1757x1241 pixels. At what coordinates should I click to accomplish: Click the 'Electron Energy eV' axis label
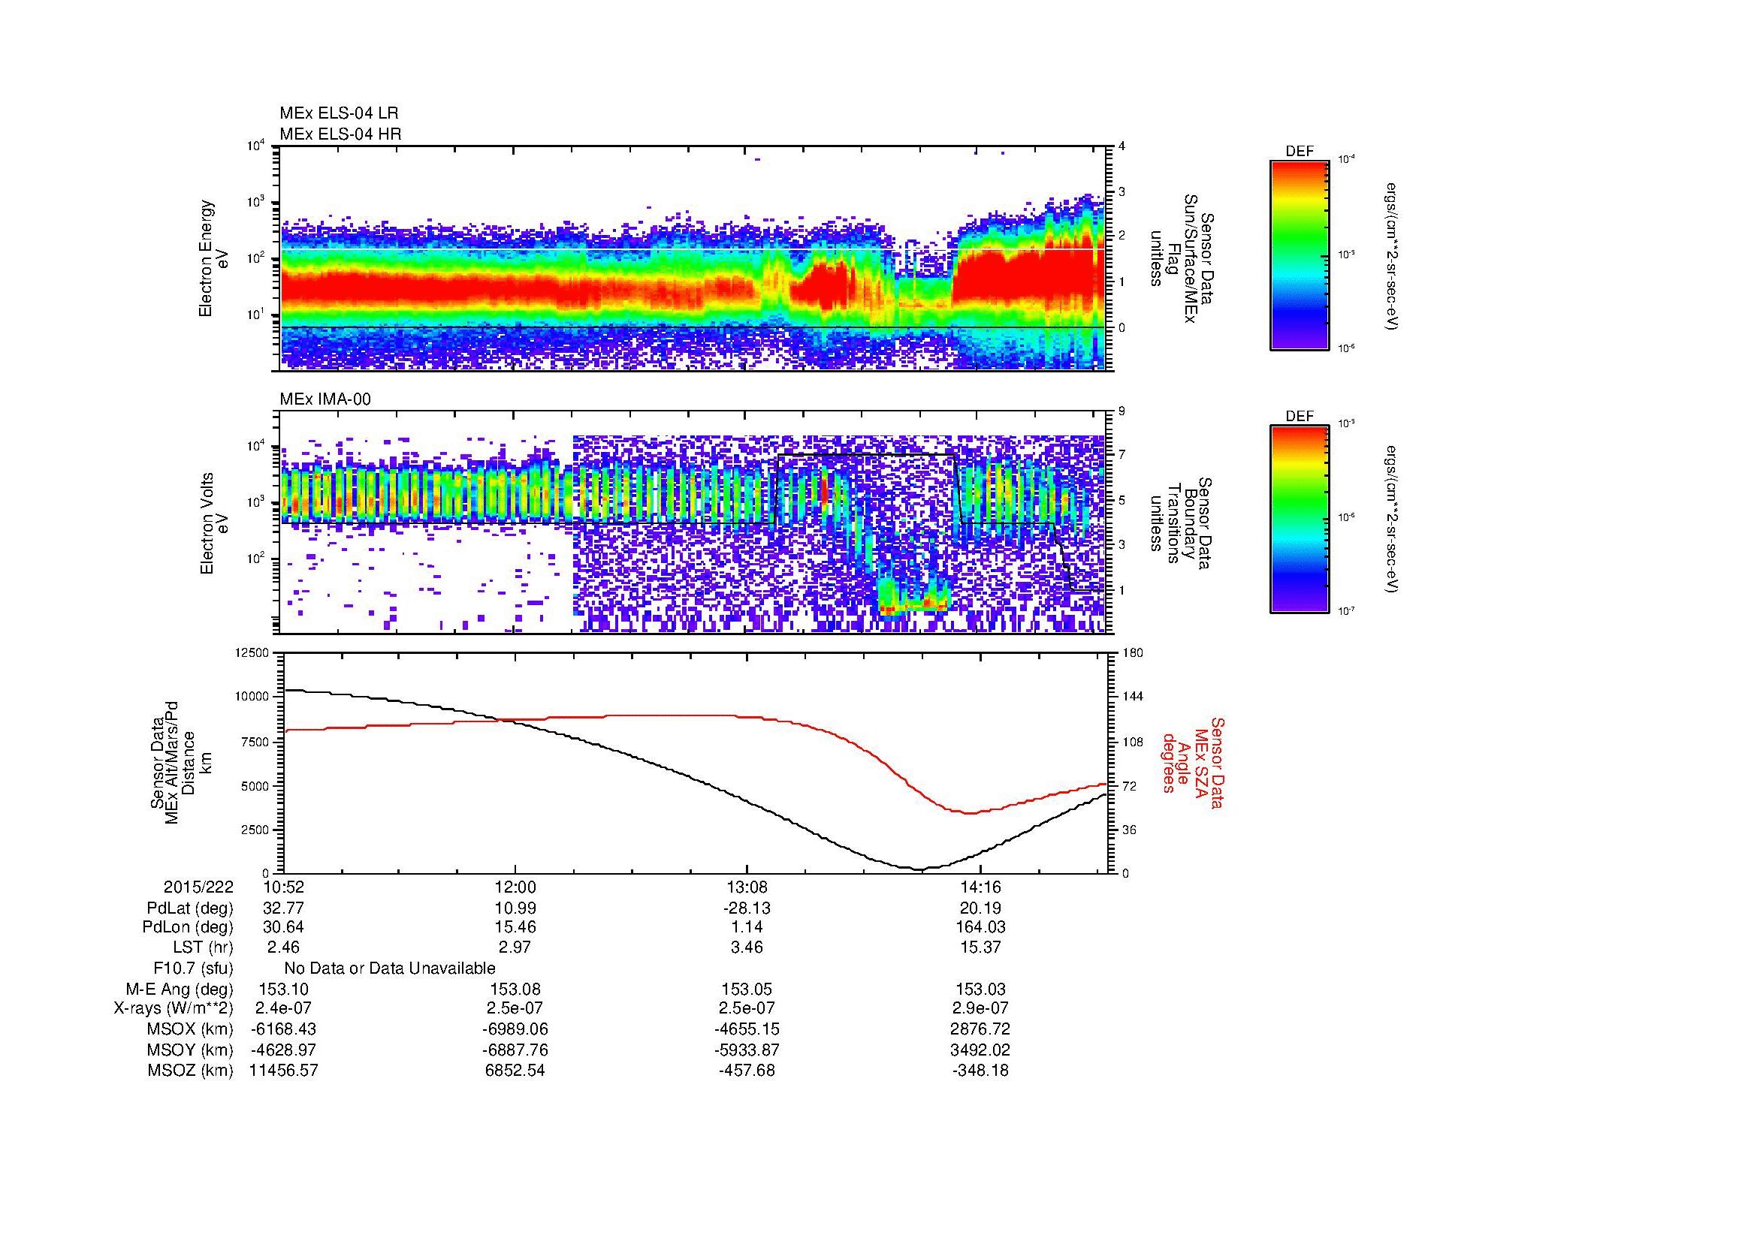213,258
